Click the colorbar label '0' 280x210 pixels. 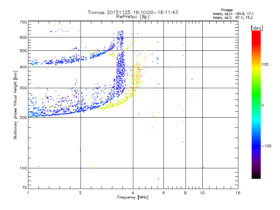tap(262, 105)
